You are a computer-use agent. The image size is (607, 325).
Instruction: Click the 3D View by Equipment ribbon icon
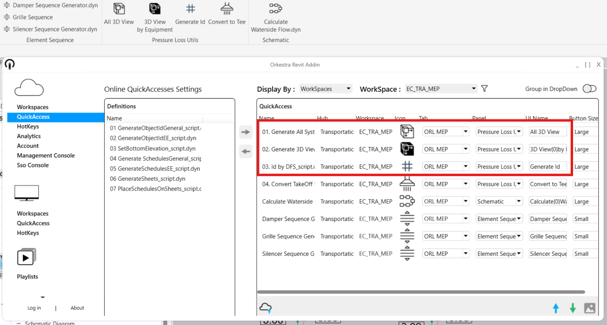[155, 9]
